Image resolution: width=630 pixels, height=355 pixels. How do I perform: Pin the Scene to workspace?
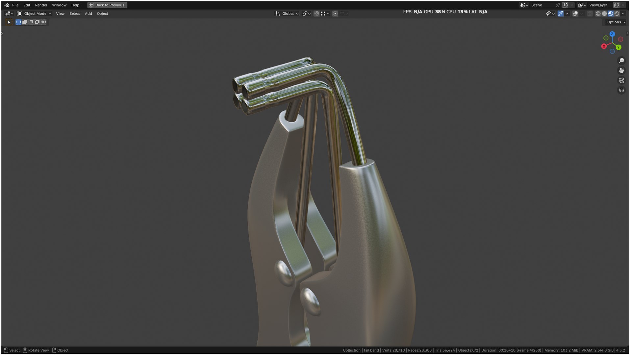point(558,5)
